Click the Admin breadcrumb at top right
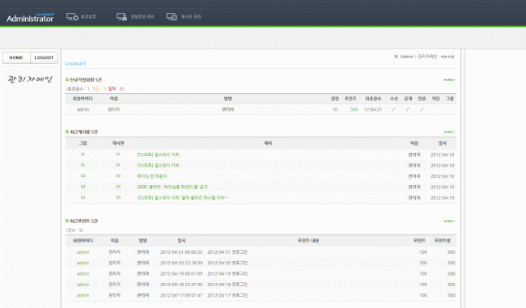The image size is (526, 308). click(x=406, y=57)
